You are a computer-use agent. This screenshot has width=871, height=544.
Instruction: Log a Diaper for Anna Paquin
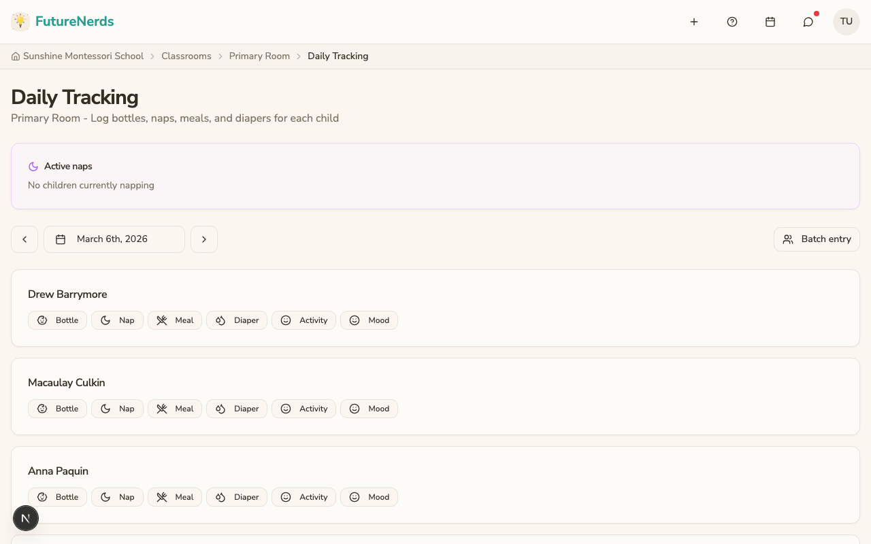237,497
